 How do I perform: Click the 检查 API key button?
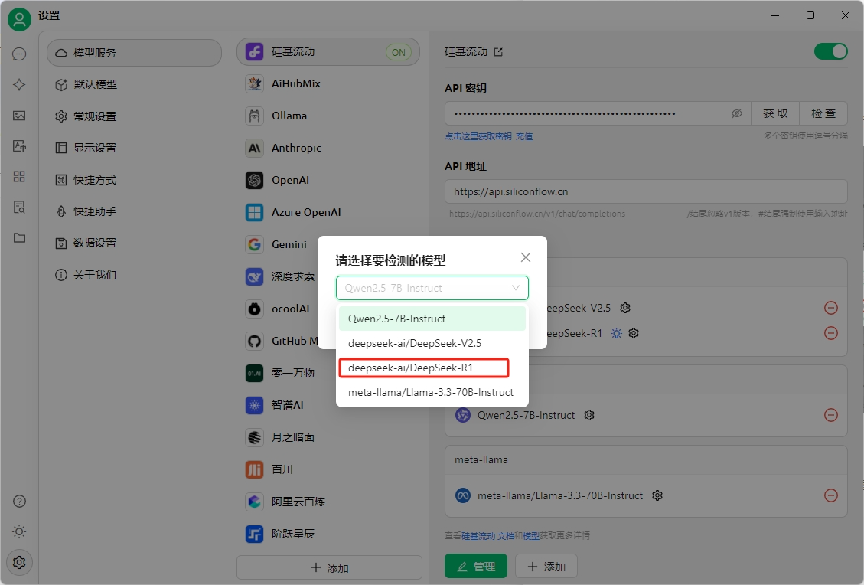[823, 113]
